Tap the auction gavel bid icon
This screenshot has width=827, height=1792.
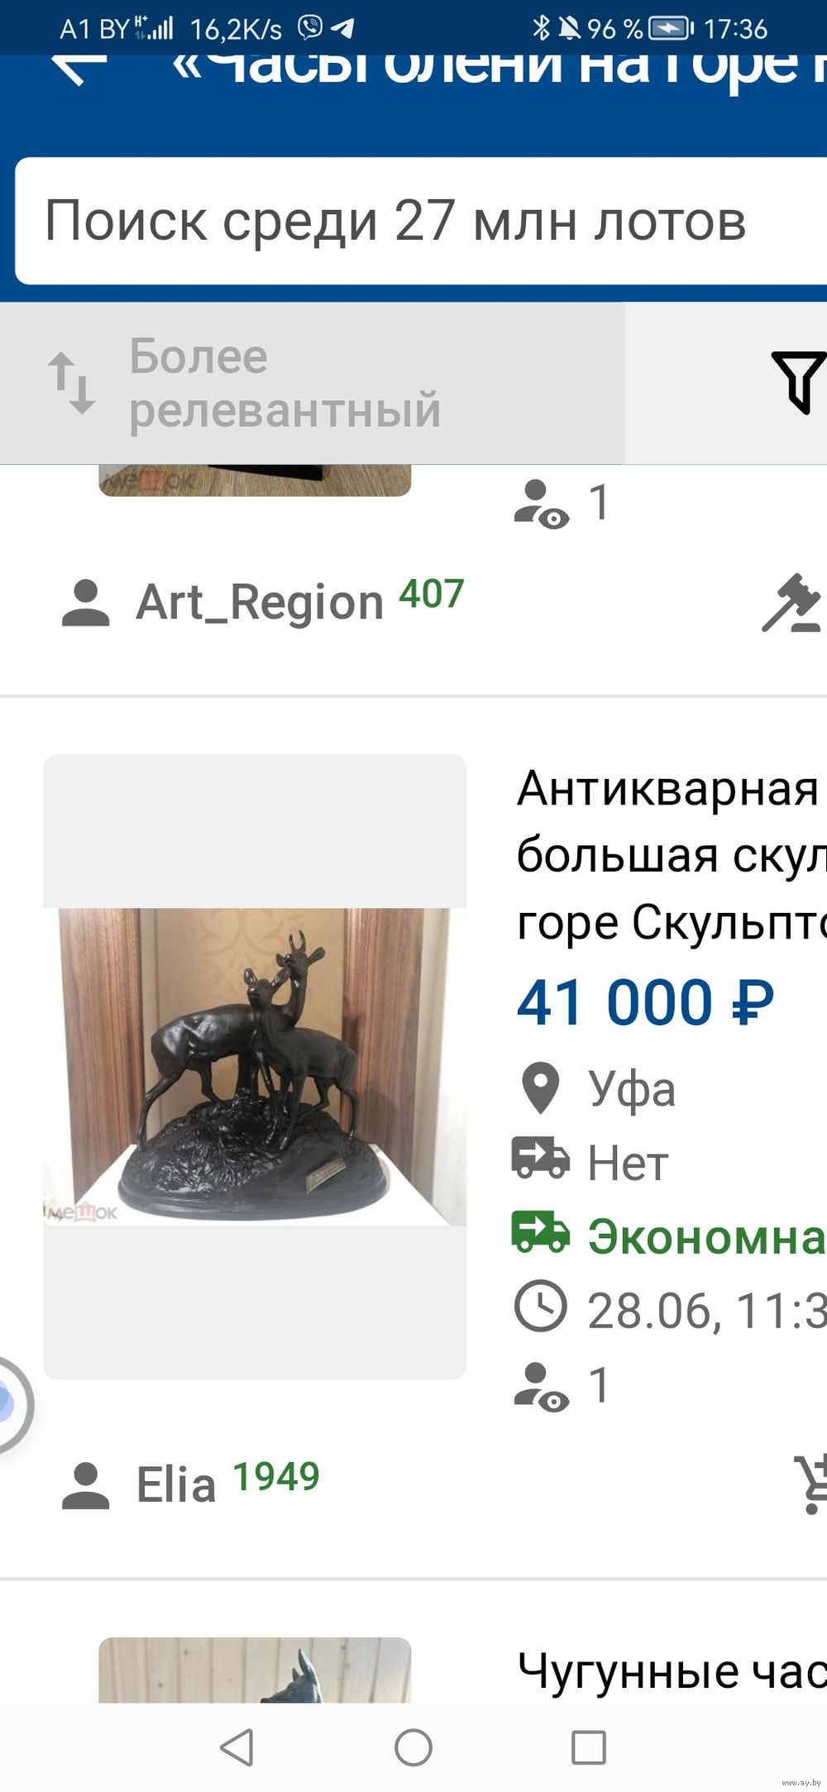[792, 603]
